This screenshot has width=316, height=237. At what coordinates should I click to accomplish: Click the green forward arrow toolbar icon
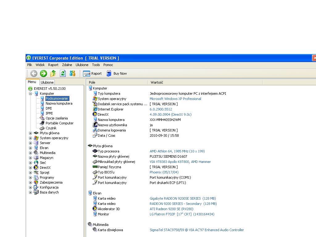43,73
